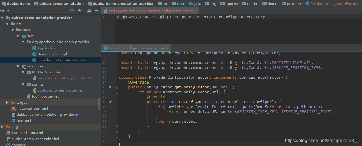
Task: Select dubbo-provider.properties in project tree
Action: point(60,90)
